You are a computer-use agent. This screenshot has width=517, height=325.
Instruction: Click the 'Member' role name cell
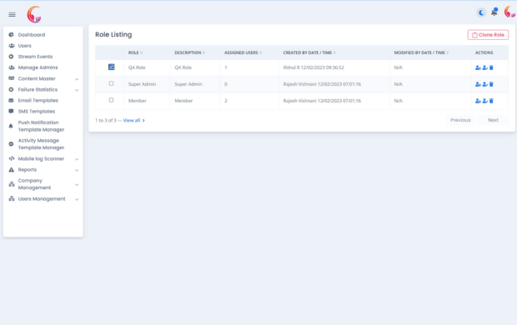(x=137, y=101)
